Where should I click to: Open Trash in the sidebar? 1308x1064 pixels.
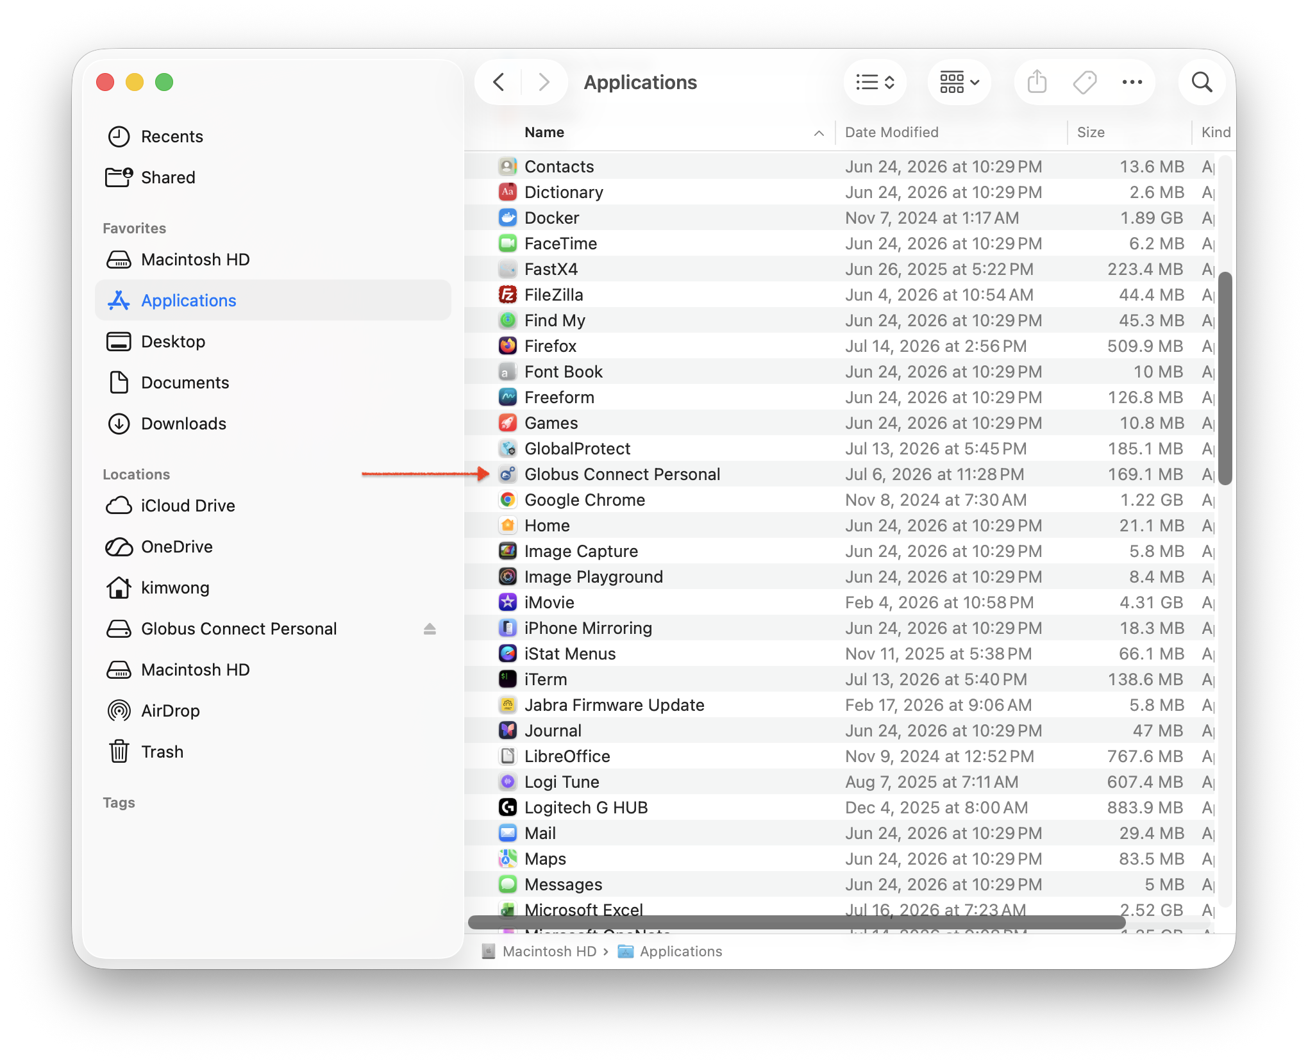(x=273, y=752)
